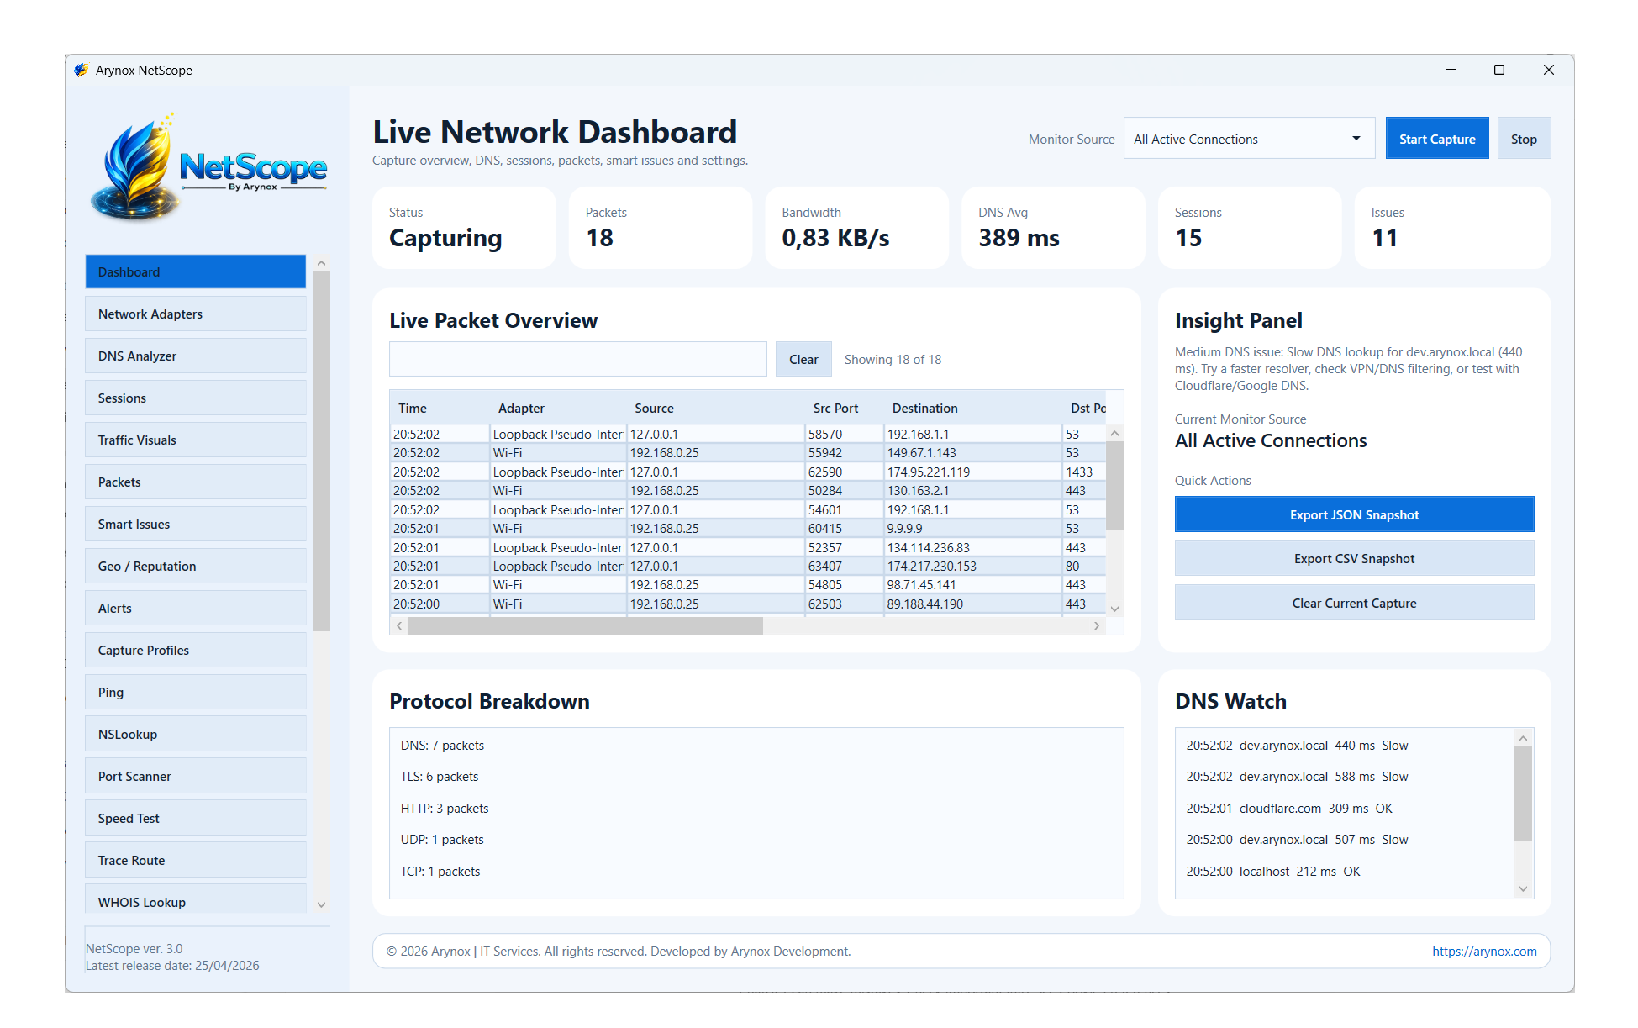Click the NetScope logo image
The image size is (1638, 1028).
[208, 168]
